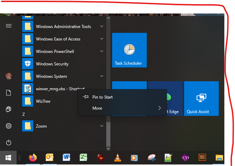This screenshot has height=166, width=235.
Task: Click the app list scrollbar thumb
Action: pos(108,135)
